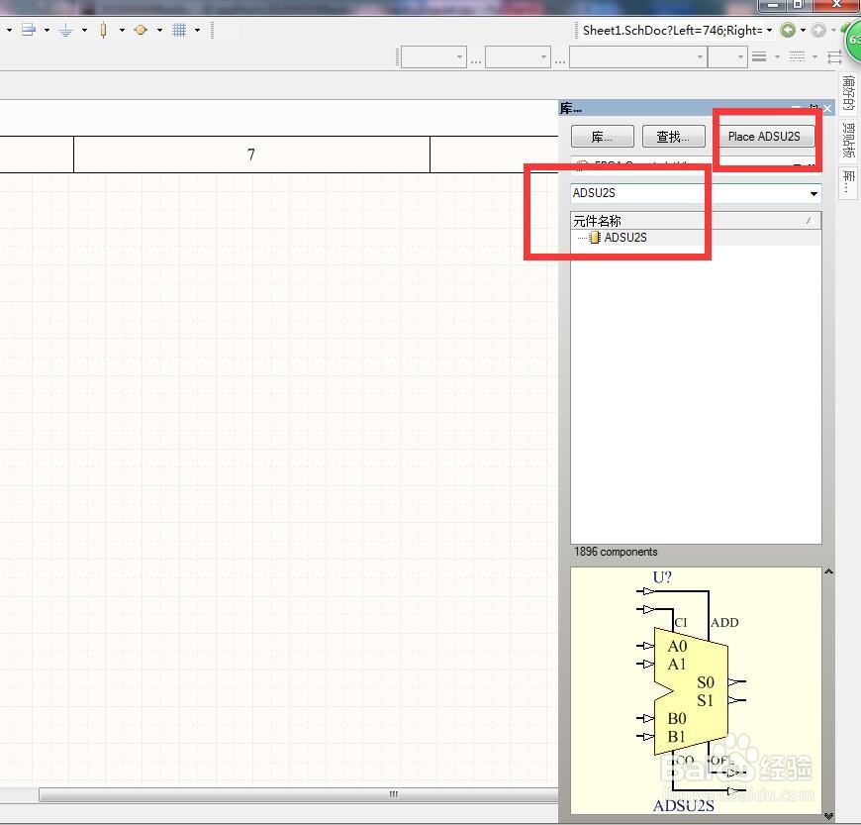Click the align objects toolbar icon
The image size is (861, 825).
(29, 30)
